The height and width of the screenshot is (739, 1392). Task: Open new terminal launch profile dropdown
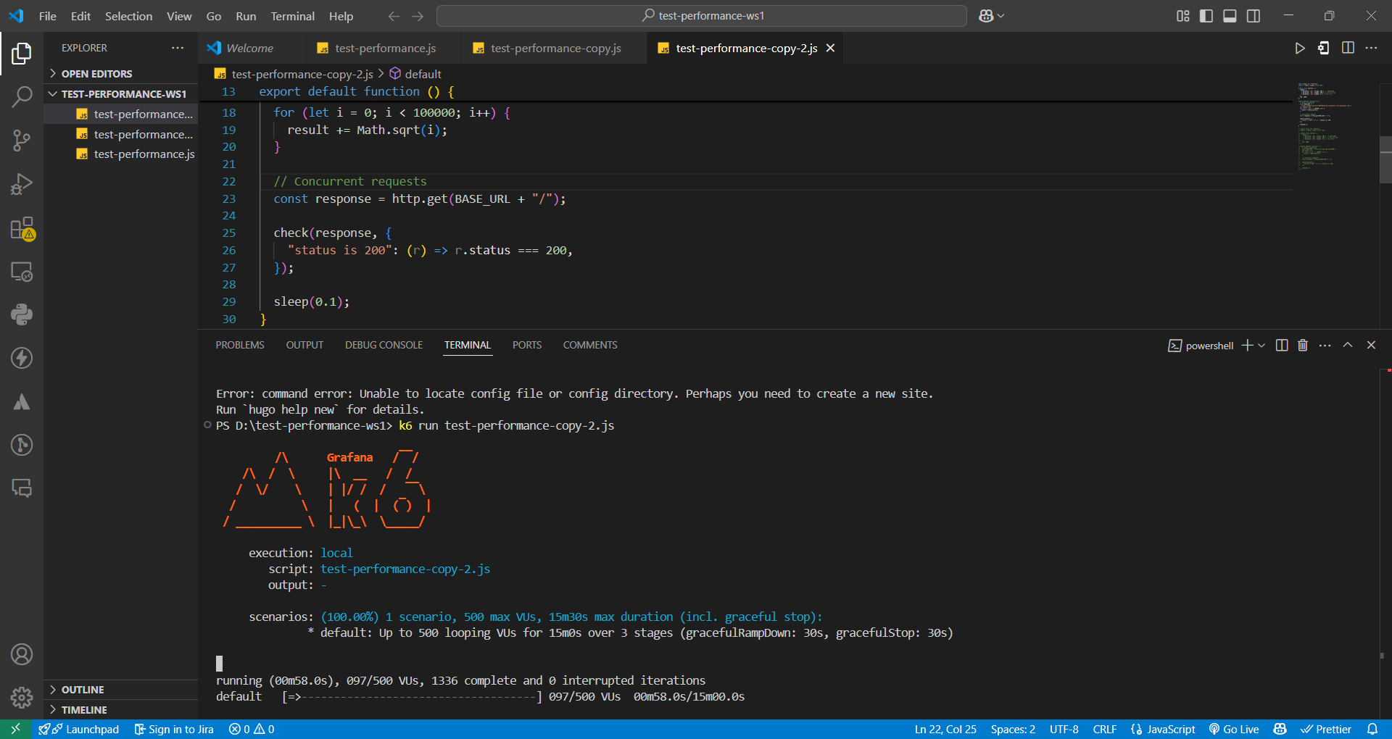1261,346
